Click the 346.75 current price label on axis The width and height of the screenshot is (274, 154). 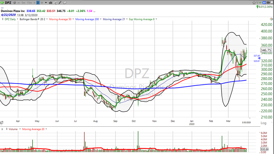(266, 50)
